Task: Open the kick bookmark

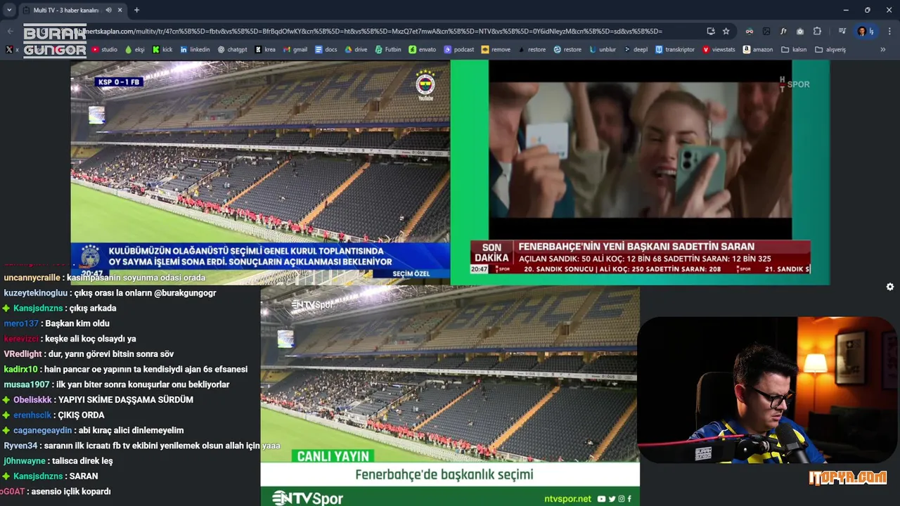Action: click(x=162, y=50)
